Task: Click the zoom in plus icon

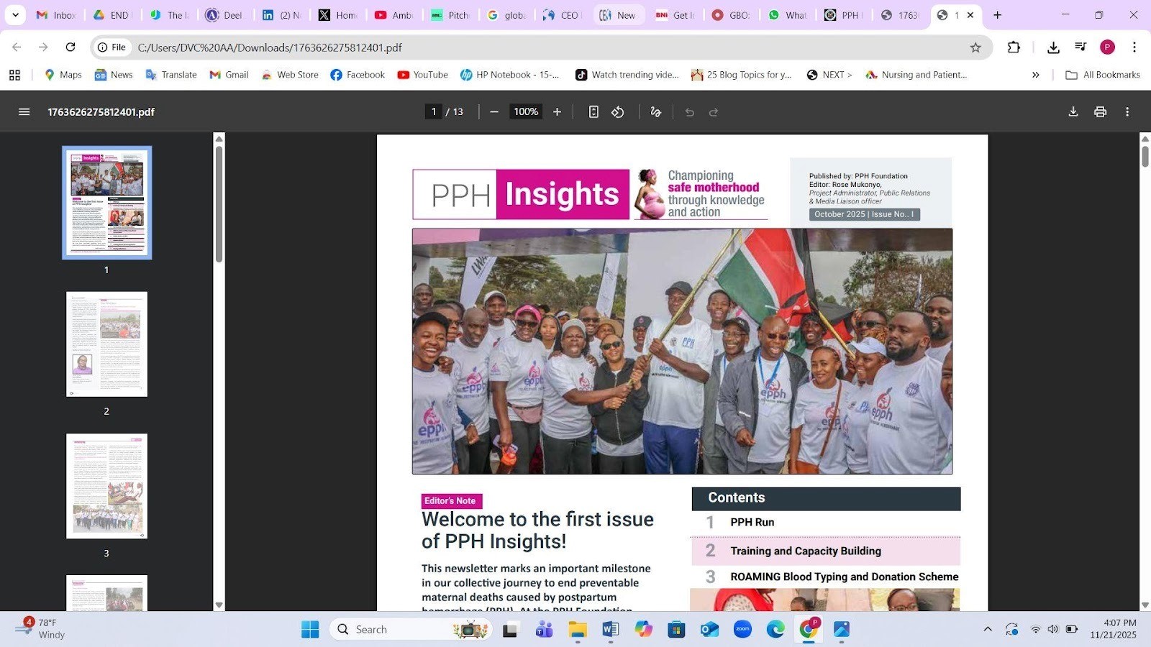Action: pyautogui.click(x=557, y=112)
